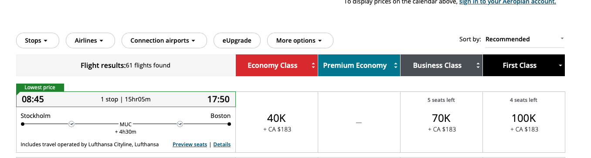Choose the 100K First Class fare
This screenshot has height=158, width=591.
[524, 122]
